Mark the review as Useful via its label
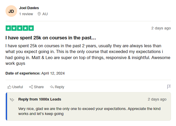The image size is (176, 126). click(x=18, y=87)
